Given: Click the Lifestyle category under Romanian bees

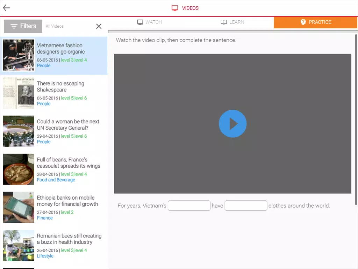Looking at the screenshot, I should click(45, 256).
